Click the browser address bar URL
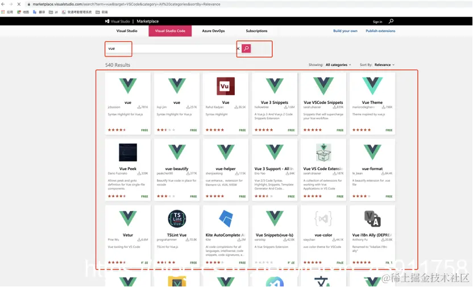Image resolution: width=473 pixels, height=287 pixels. [126, 4]
